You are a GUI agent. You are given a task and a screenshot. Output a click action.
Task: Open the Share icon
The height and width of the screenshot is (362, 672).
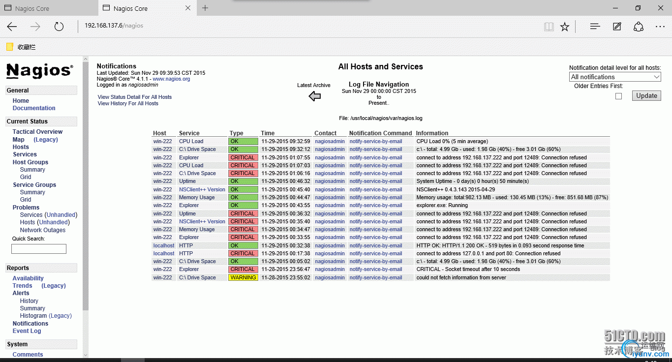[639, 27]
